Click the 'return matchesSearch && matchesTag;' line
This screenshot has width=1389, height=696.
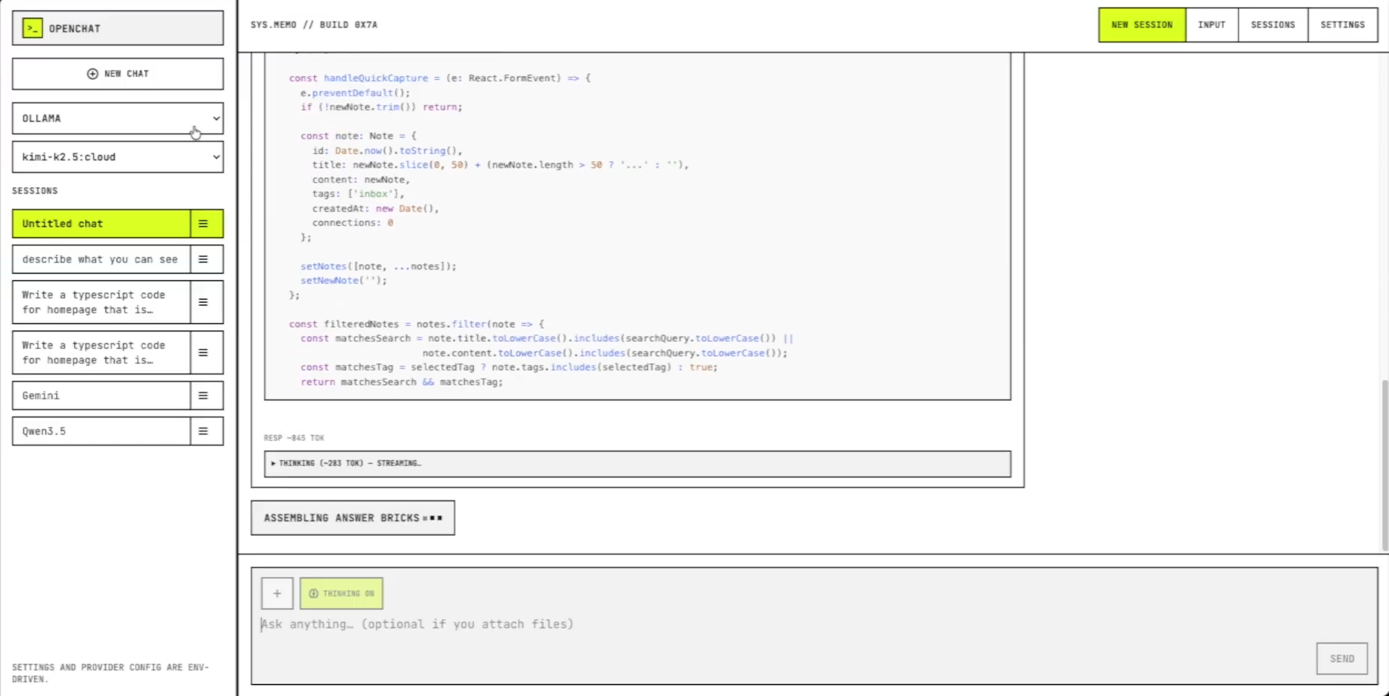coord(401,382)
